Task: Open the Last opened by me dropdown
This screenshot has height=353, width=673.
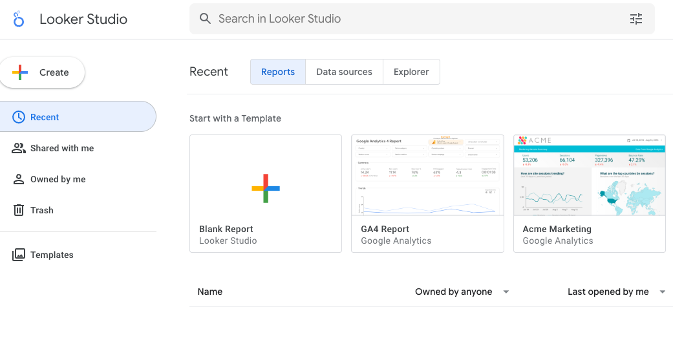Action: [662, 292]
